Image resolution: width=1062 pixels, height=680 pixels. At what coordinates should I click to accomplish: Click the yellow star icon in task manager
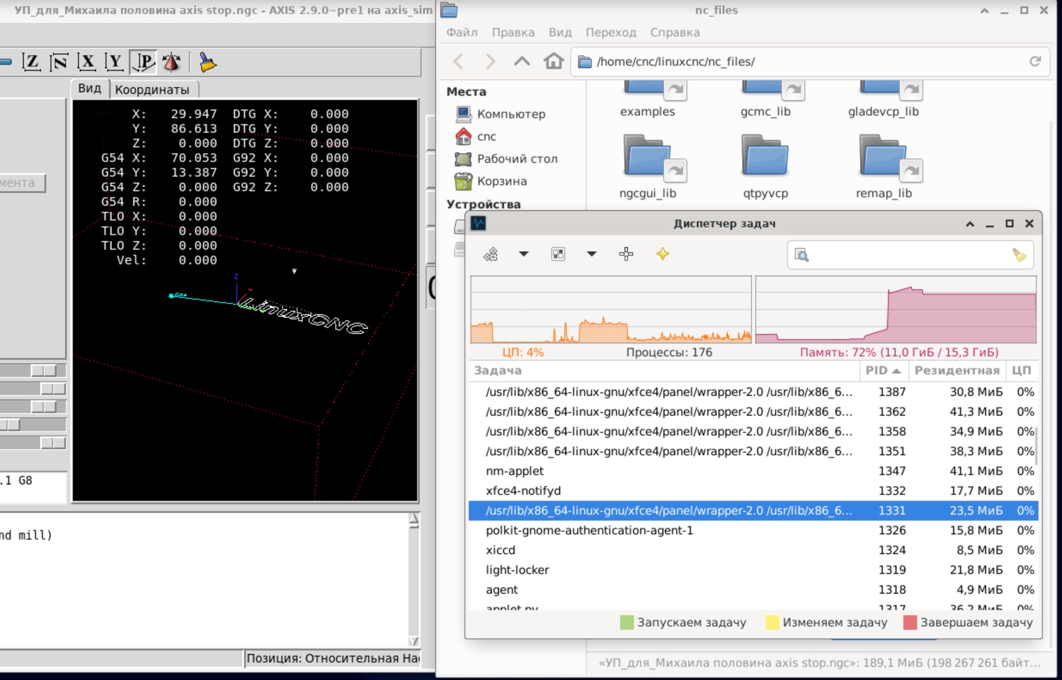tap(663, 254)
